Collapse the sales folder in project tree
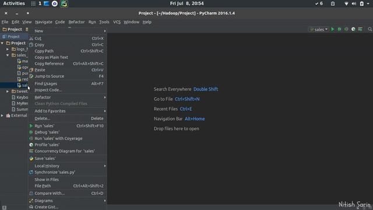373x210 pixels. (x=8, y=55)
